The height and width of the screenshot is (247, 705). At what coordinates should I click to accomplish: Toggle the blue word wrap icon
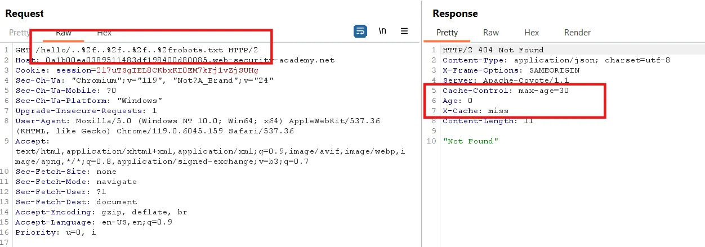tap(360, 32)
